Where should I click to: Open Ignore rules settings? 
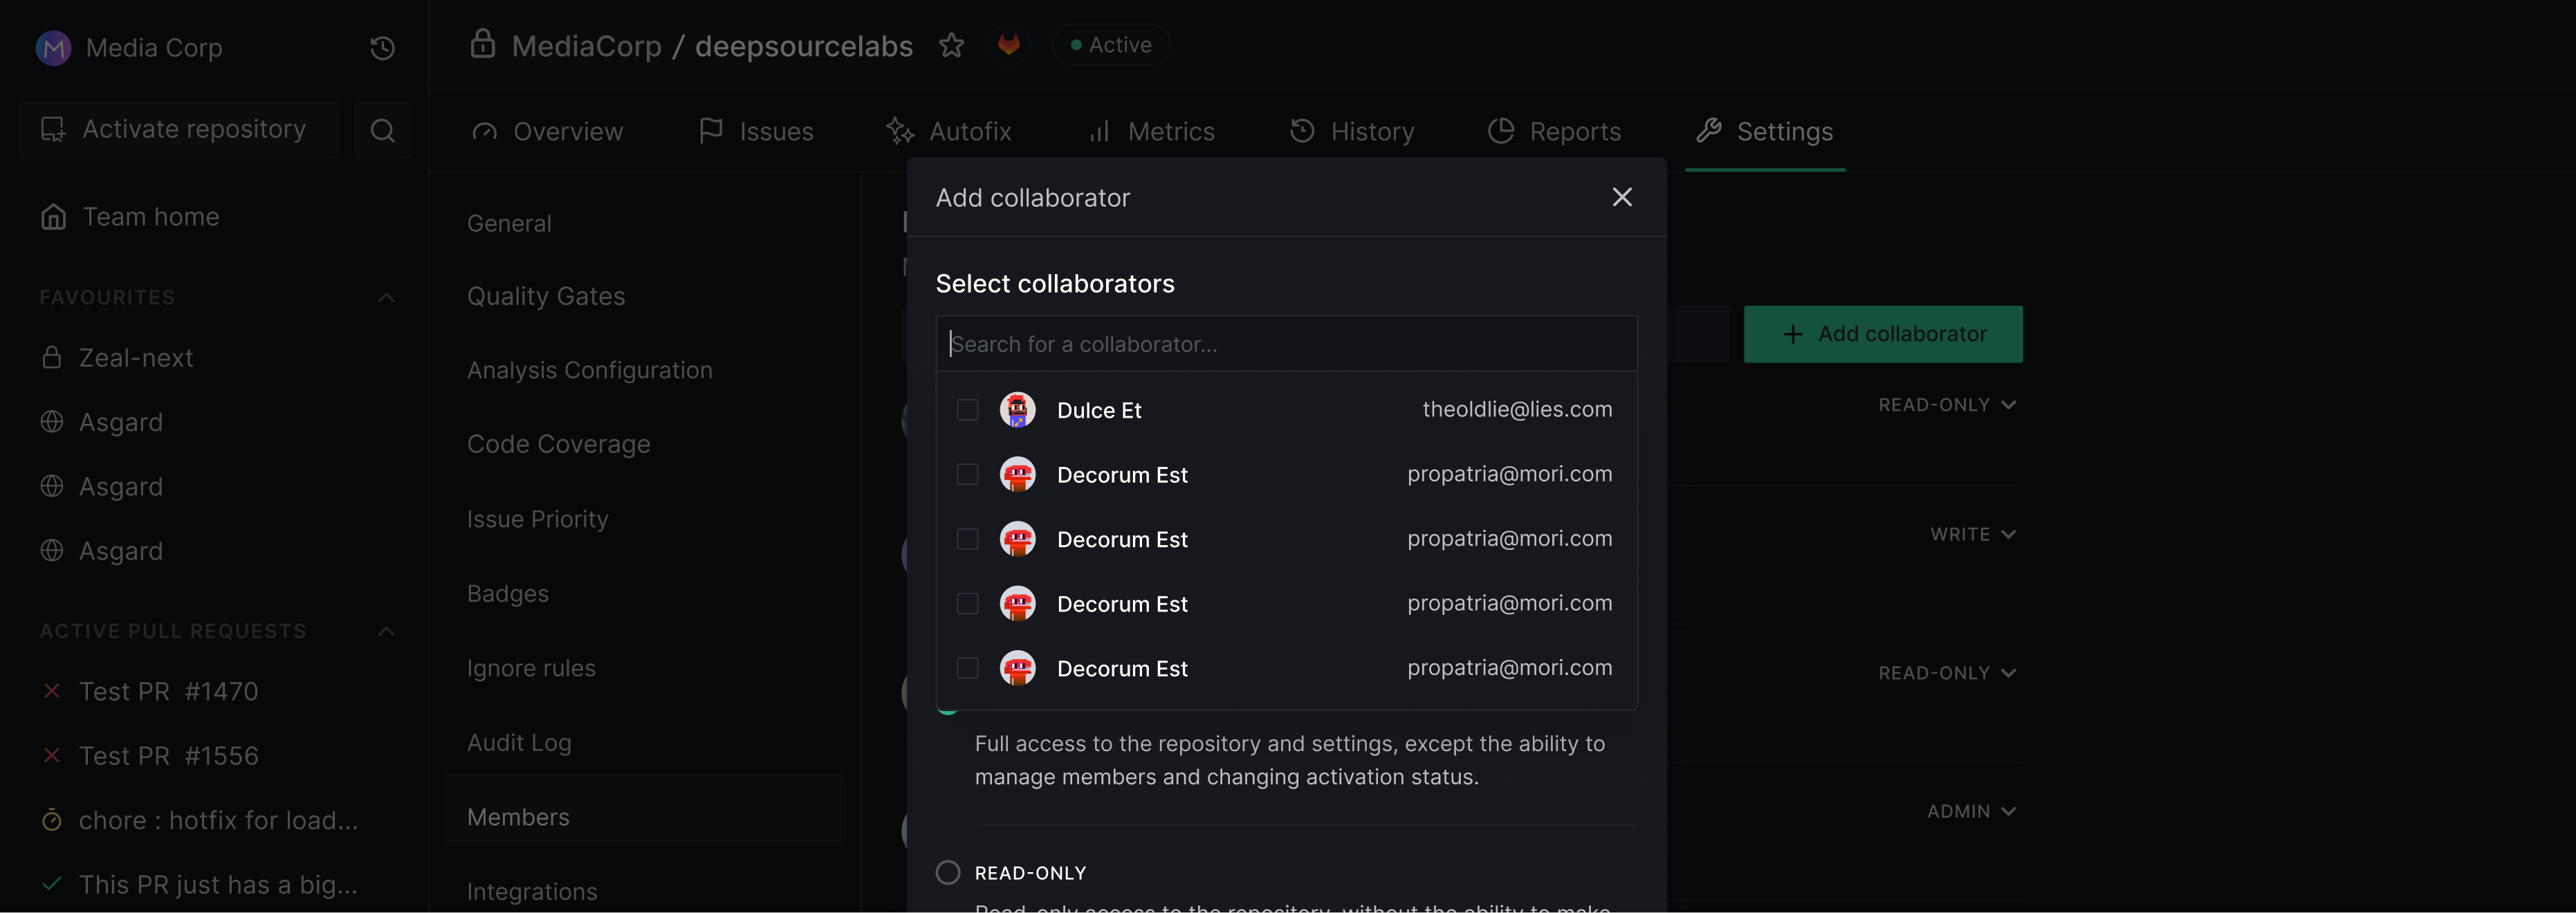coord(531,668)
